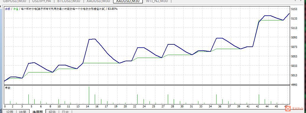Click the 手数 lots panel label
306x113 pixels.
pyautogui.click(x=8, y=88)
